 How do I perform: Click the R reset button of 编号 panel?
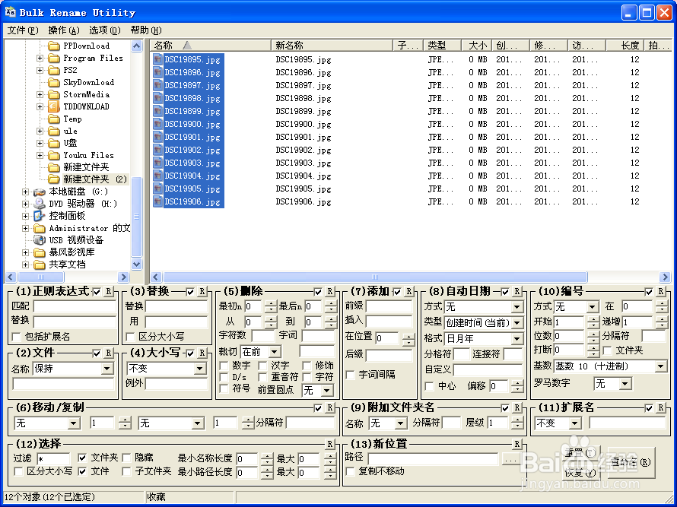pyautogui.click(x=660, y=292)
